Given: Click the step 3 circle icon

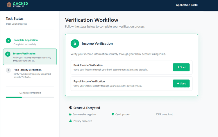Looking at the screenshot, I should pyautogui.click(x=8, y=70).
